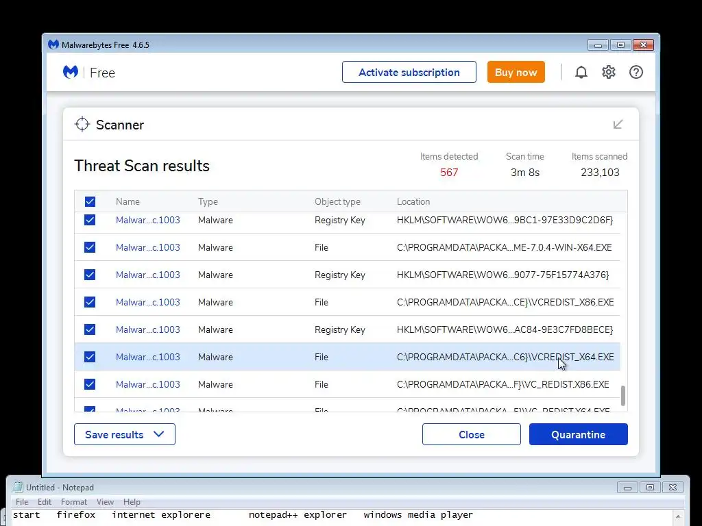The width and height of the screenshot is (702, 526).
Task: Open the Notepad File menu
Action: pos(22,502)
